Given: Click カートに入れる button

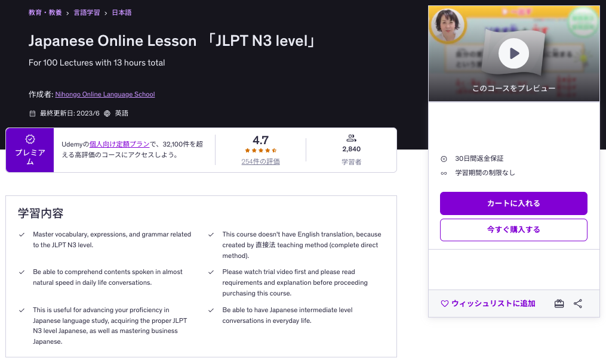Looking at the screenshot, I should pyautogui.click(x=513, y=203).
